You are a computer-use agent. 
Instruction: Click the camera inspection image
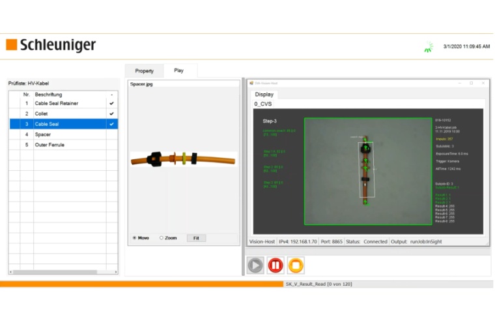368,171
